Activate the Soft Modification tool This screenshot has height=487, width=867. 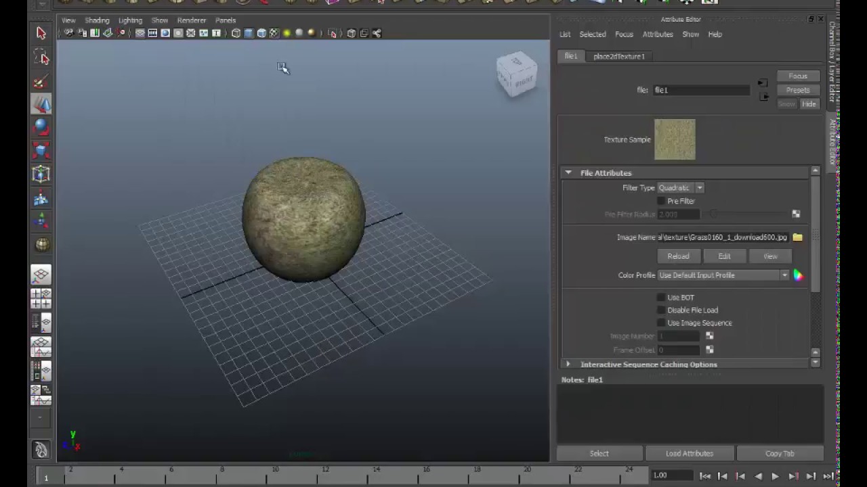pos(41,198)
